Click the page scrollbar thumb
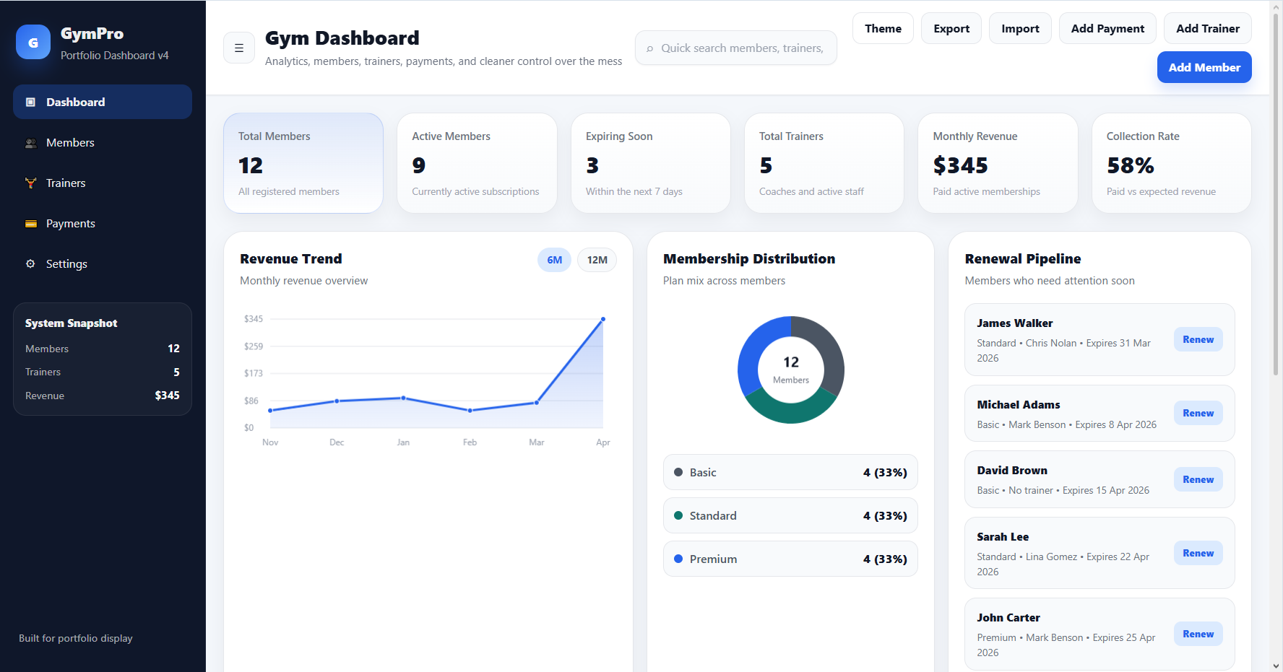 (x=1276, y=193)
